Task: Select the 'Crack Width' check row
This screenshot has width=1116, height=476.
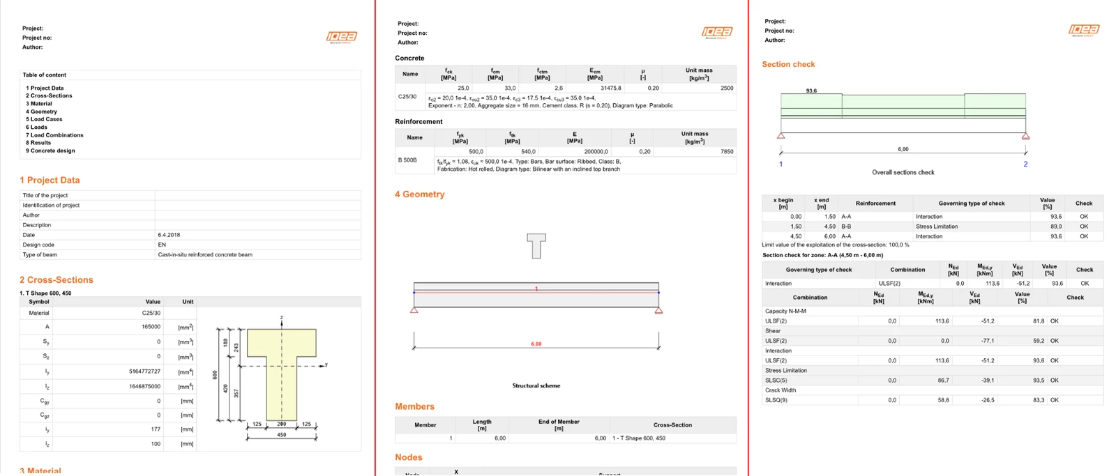Action: coord(933,390)
